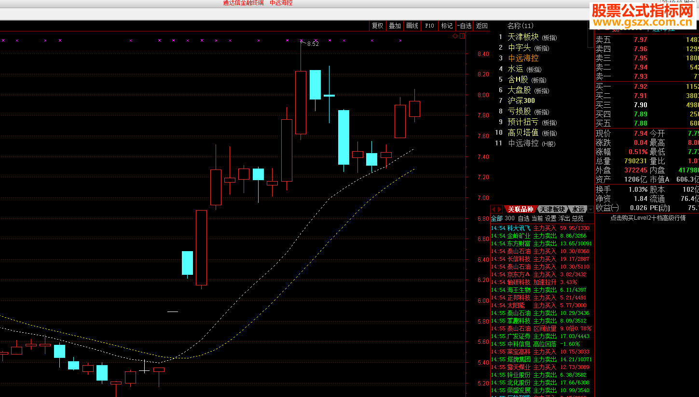Click the 买五 price 7.88
The width and height of the screenshot is (699, 397).
point(641,123)
